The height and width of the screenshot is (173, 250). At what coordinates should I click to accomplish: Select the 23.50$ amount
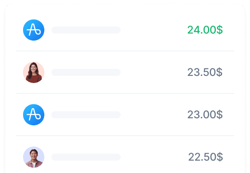coord(205,72)
